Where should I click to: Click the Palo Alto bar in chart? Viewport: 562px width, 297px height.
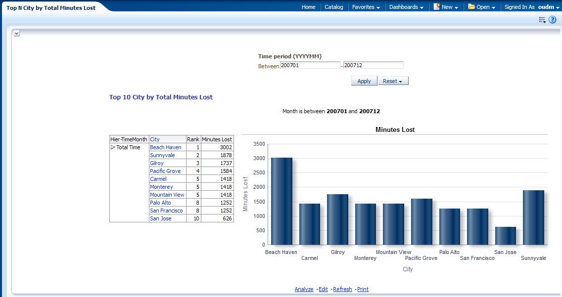pos(450,226)
